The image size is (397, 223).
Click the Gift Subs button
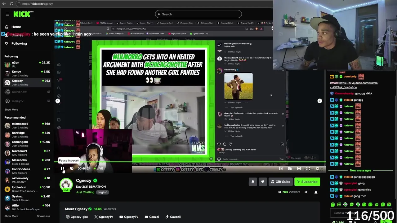[x=280, y=182]
